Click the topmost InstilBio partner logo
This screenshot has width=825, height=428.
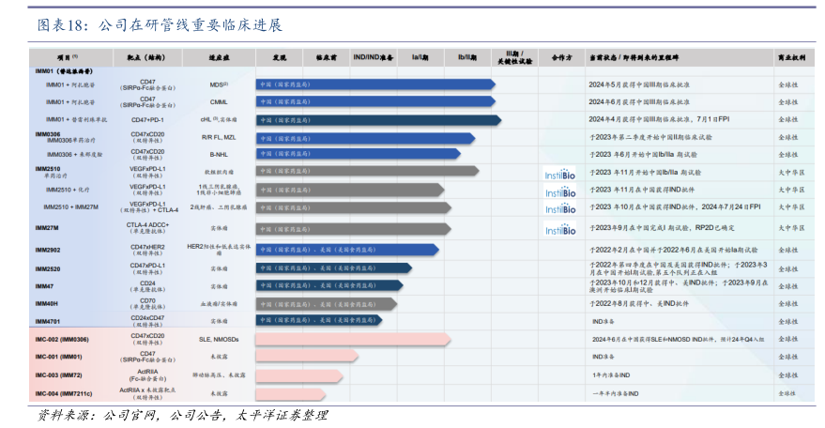560,175
